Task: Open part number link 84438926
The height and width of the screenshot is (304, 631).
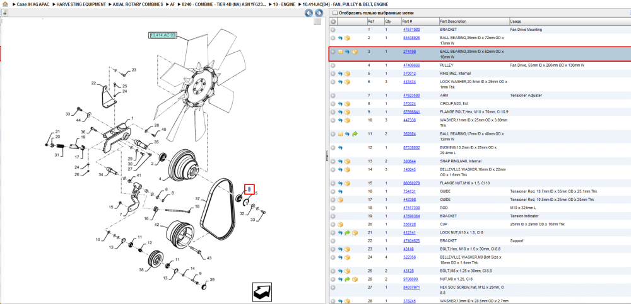Action: (x=411, y=38)
